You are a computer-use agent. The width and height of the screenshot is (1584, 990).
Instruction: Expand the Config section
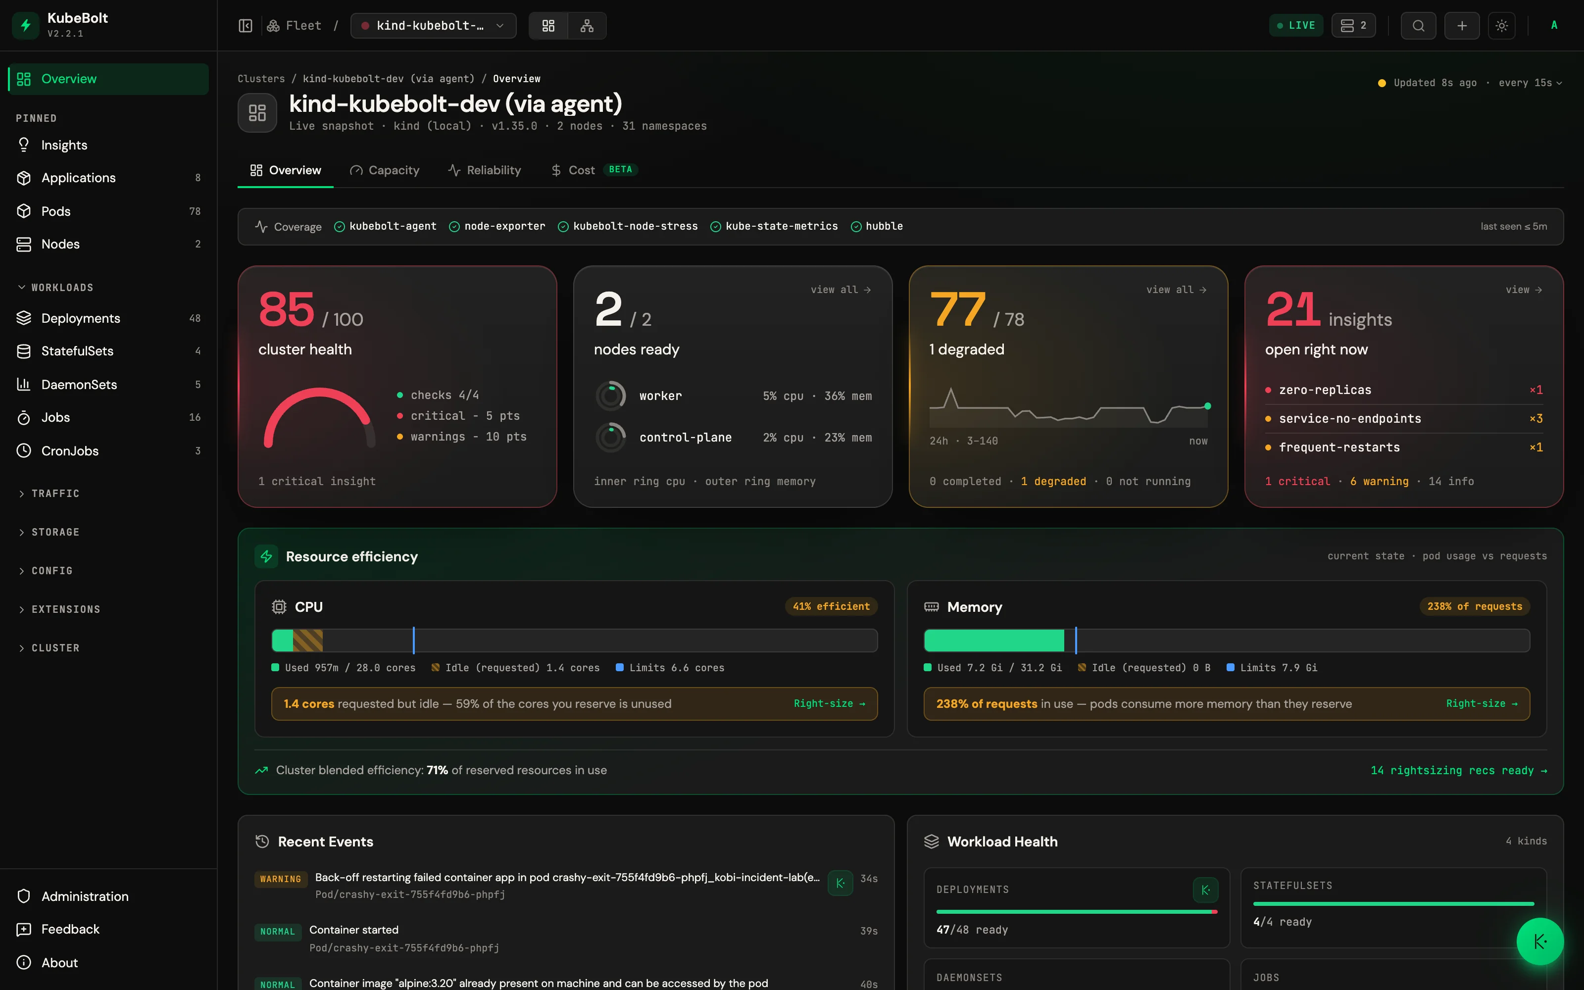tap(45, 570)
